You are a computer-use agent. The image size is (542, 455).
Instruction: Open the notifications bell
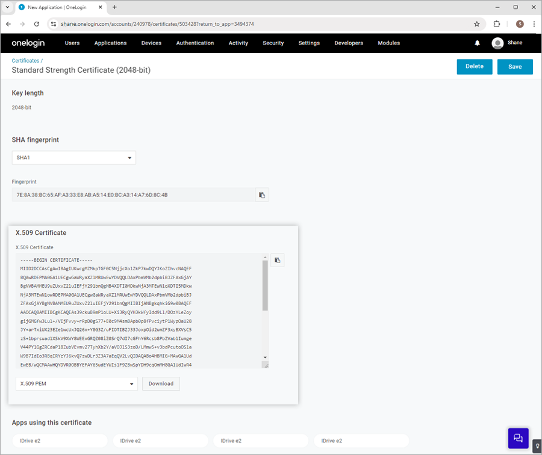pyautogui.click(x=477, y=43)
